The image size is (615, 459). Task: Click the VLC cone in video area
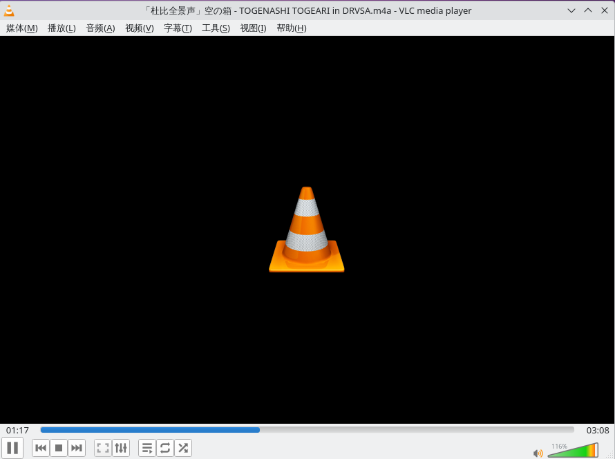(x=307, y=230)
